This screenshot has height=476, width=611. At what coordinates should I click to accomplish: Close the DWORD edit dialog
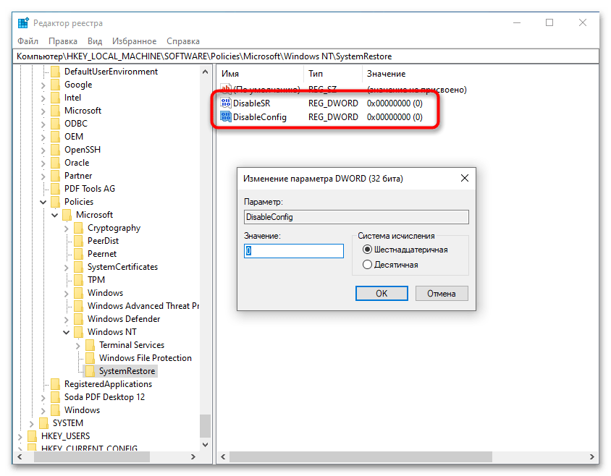point(465,178)
